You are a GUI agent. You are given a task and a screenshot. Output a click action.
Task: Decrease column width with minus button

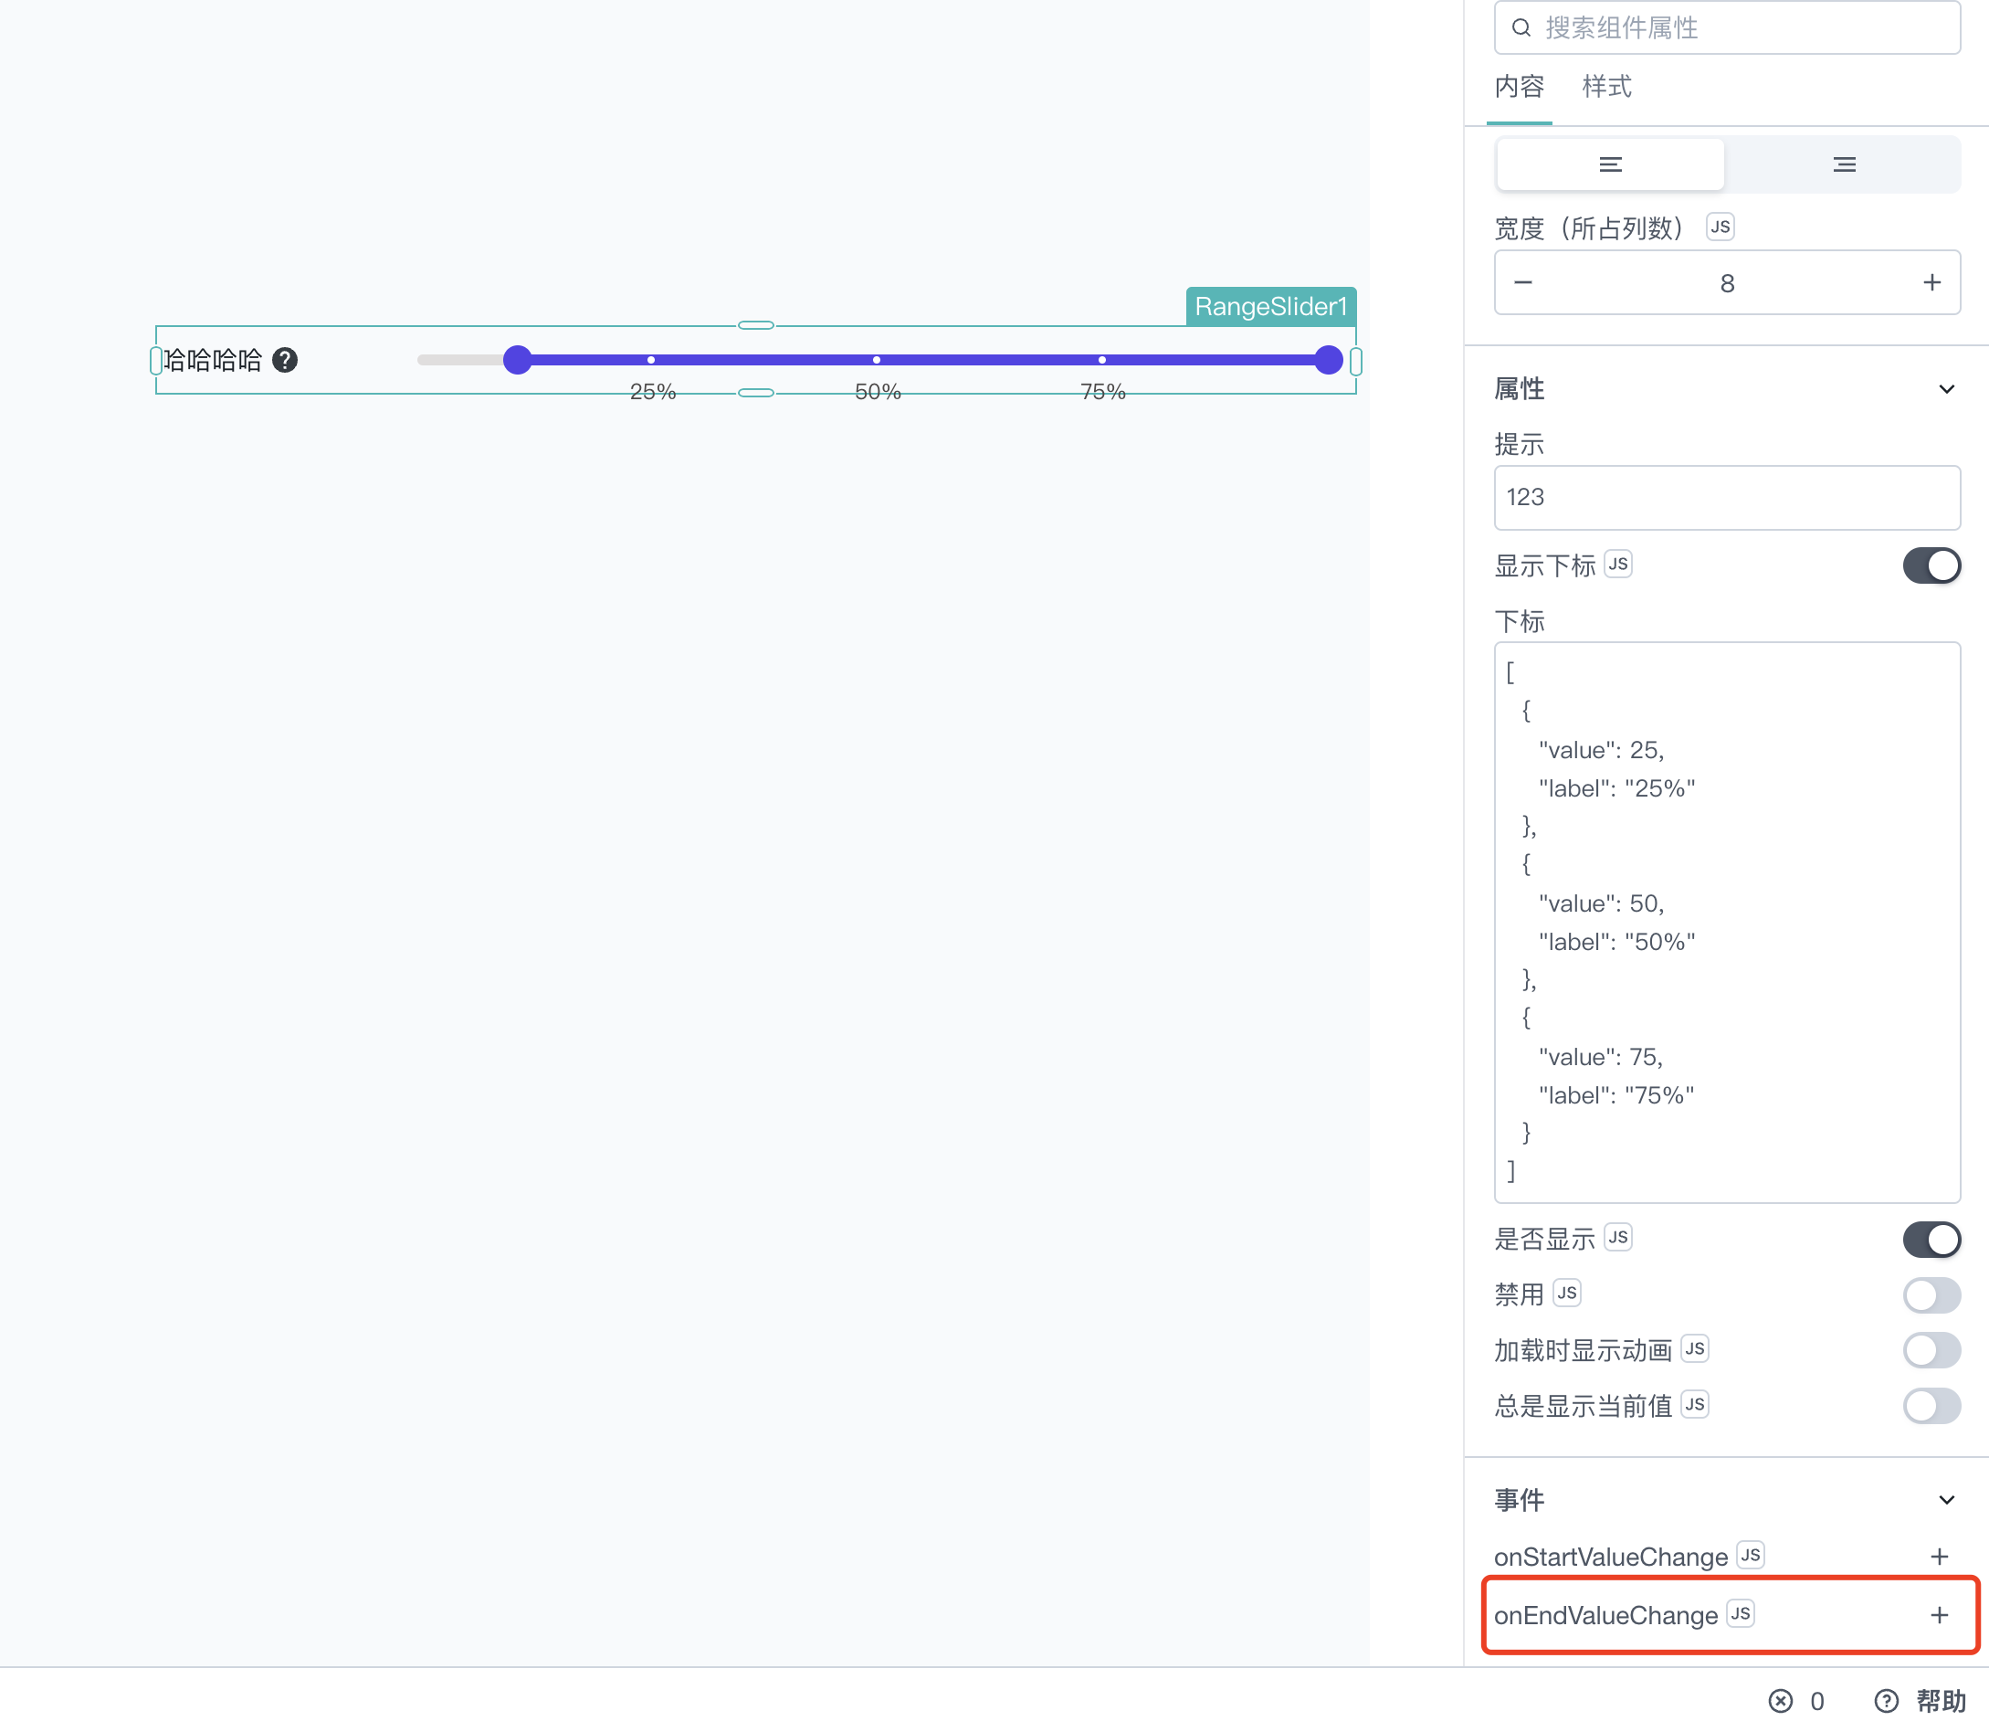pos(1523,282)
